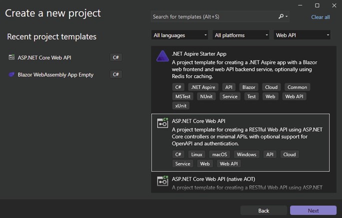Image resolution: width=342 pixels, height=218 pixels.
Task: Select the .NET Aspire Starter App title
Action: pos(199,54)
